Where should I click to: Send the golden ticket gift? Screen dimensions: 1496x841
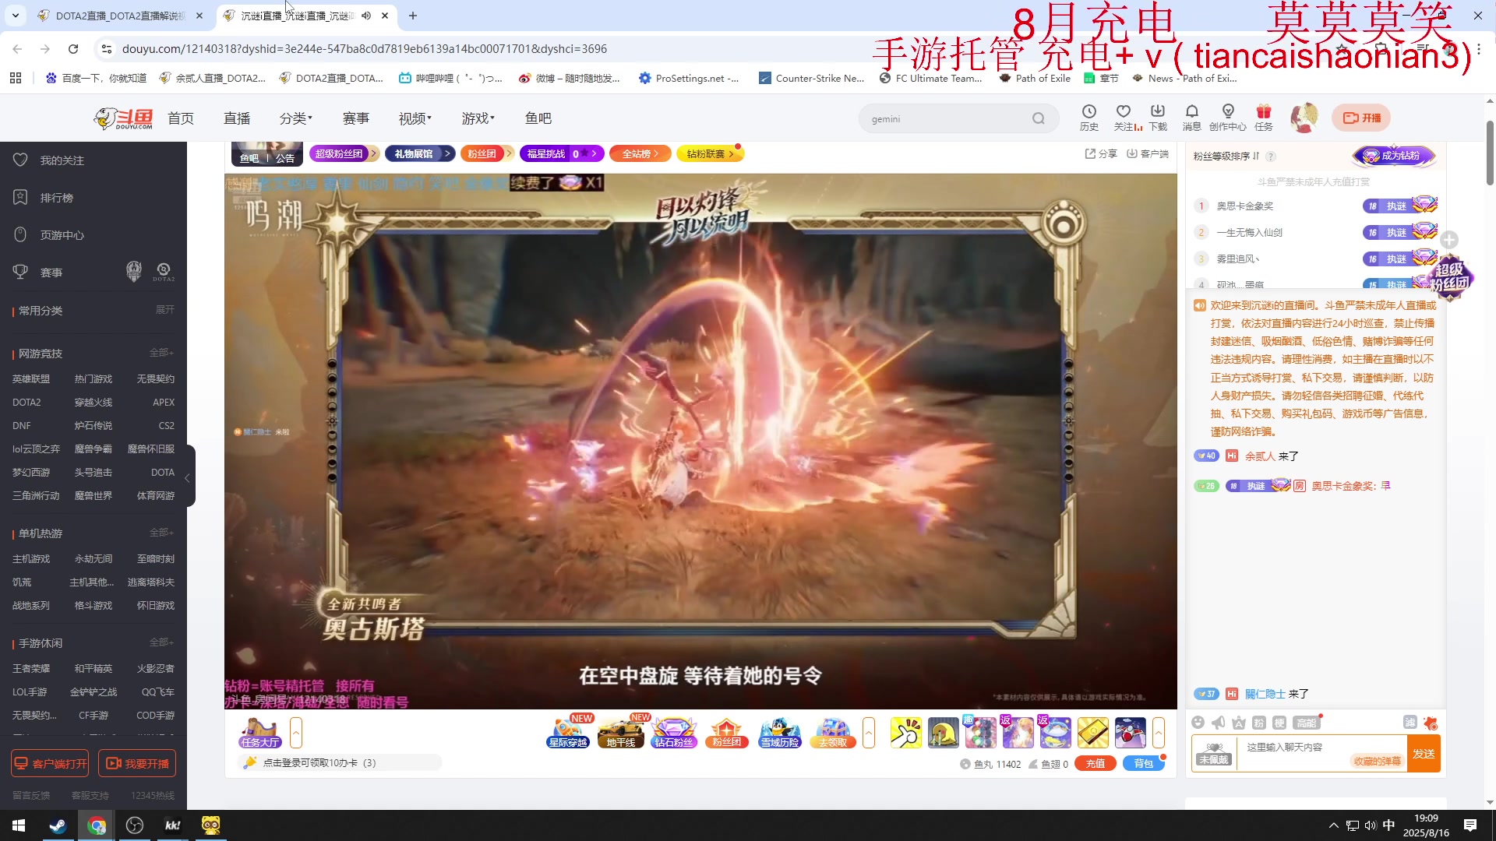point(1092,733)
